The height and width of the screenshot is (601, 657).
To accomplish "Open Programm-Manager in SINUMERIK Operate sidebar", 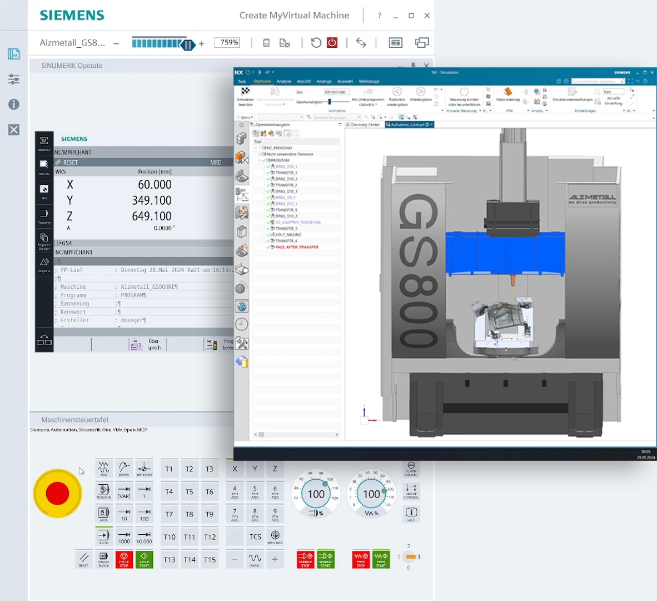I will click(44, 241).
